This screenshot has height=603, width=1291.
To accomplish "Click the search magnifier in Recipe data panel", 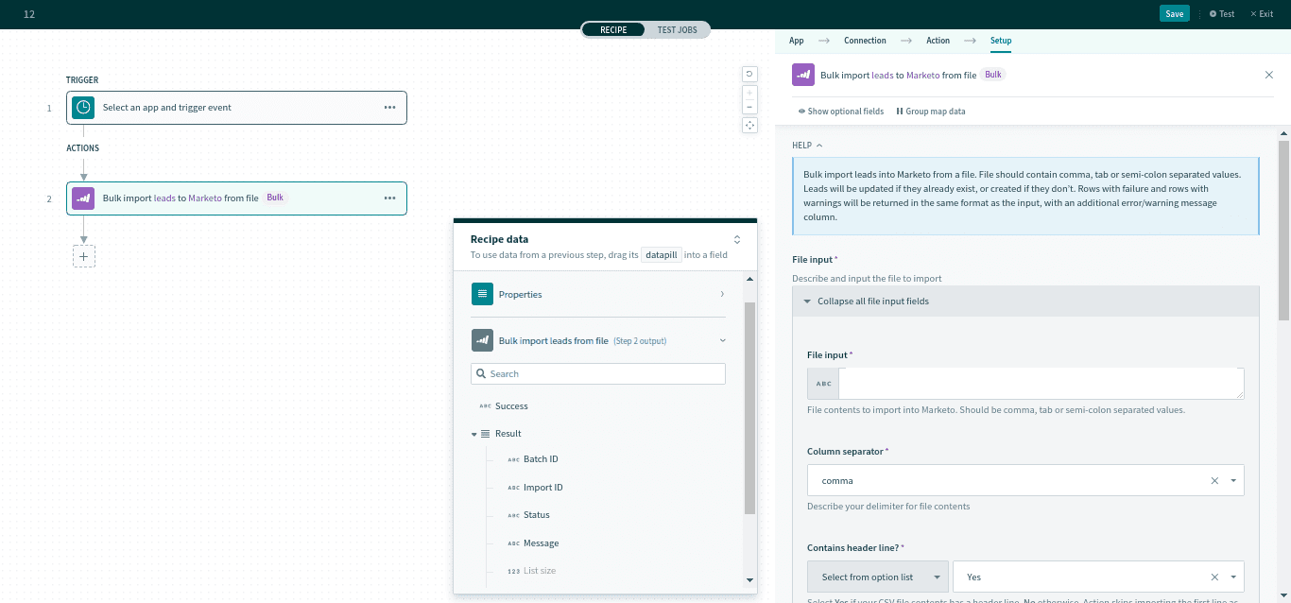I will tap(483, 373).
